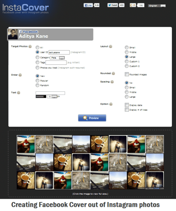This screenshot has width=176, height=211.
Task: Select Middle spacing option
Action: pos(126,92)
